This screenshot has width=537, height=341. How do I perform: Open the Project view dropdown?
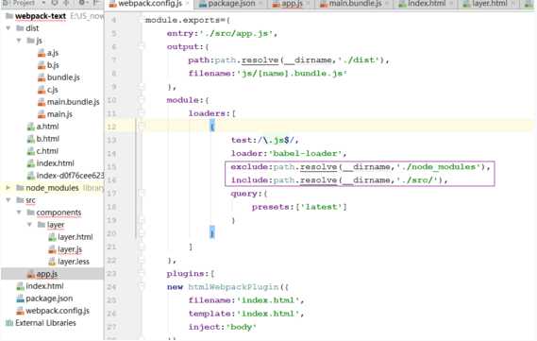point(43,3)
